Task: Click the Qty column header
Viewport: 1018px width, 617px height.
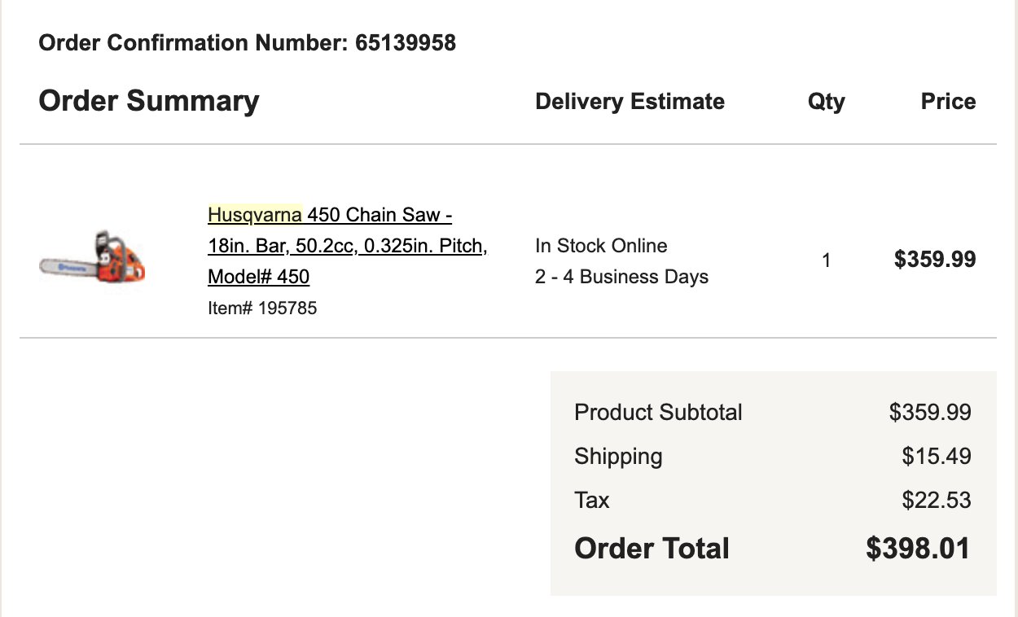Action: [826, 103]
